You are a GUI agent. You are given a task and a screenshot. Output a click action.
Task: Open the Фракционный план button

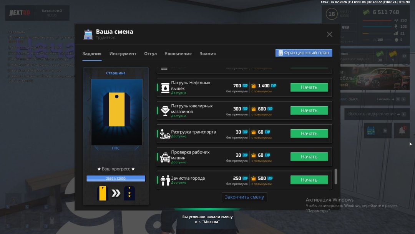point(304,53)
